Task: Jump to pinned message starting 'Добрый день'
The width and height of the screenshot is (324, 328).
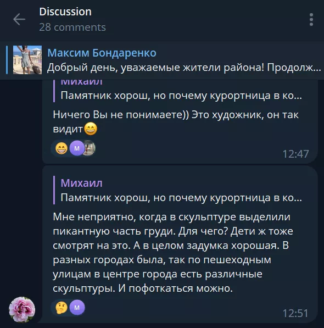Action: [x=184, y=68]
